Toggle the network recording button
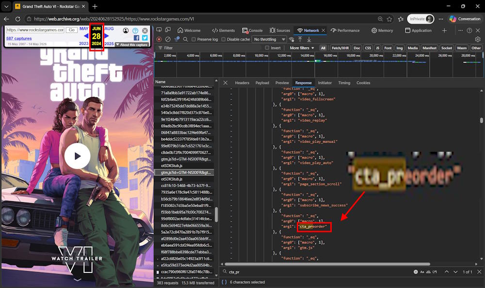This screenshot has width=485, height=288. [159, 39]
